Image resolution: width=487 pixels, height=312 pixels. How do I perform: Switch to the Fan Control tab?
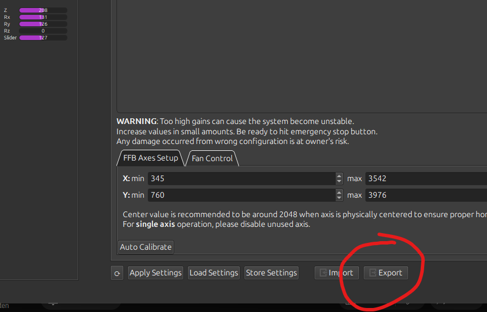coord(212,158)
